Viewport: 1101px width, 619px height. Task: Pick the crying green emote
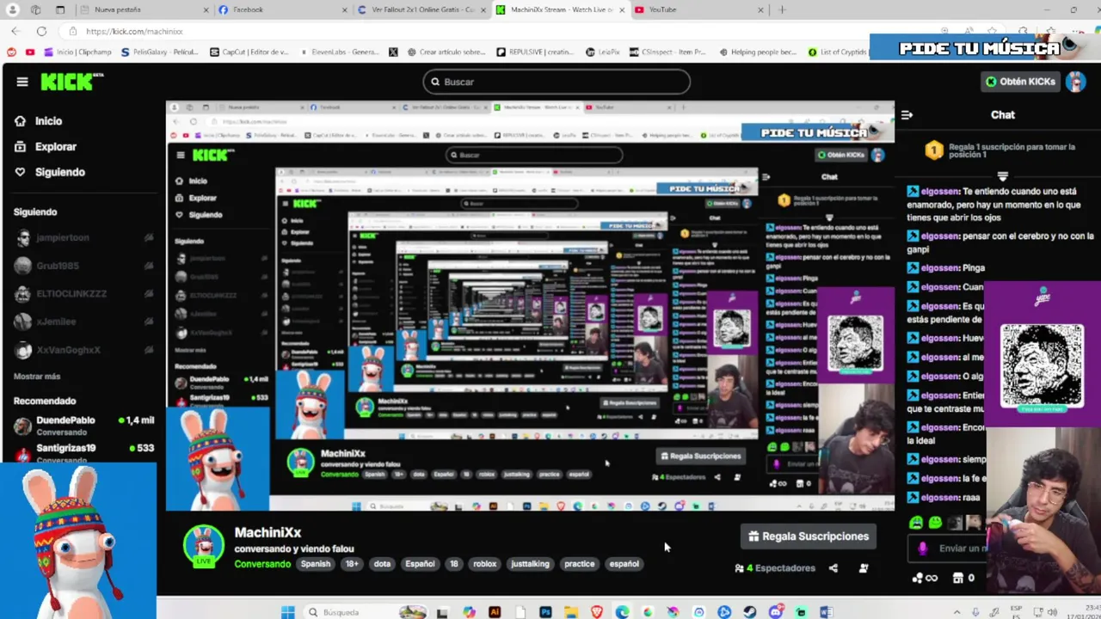pos(916,523)
